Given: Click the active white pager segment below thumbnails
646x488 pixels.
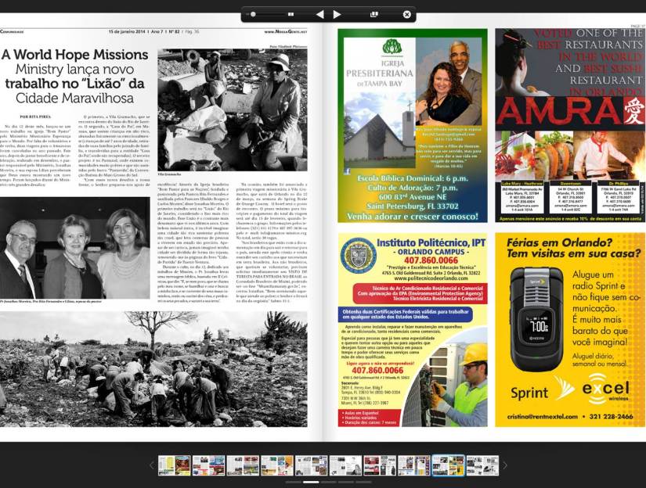Looking at the screenshot, I should 311,482.
